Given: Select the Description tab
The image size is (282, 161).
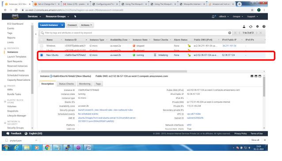Looking at the screenshot, I should [47, 84].
